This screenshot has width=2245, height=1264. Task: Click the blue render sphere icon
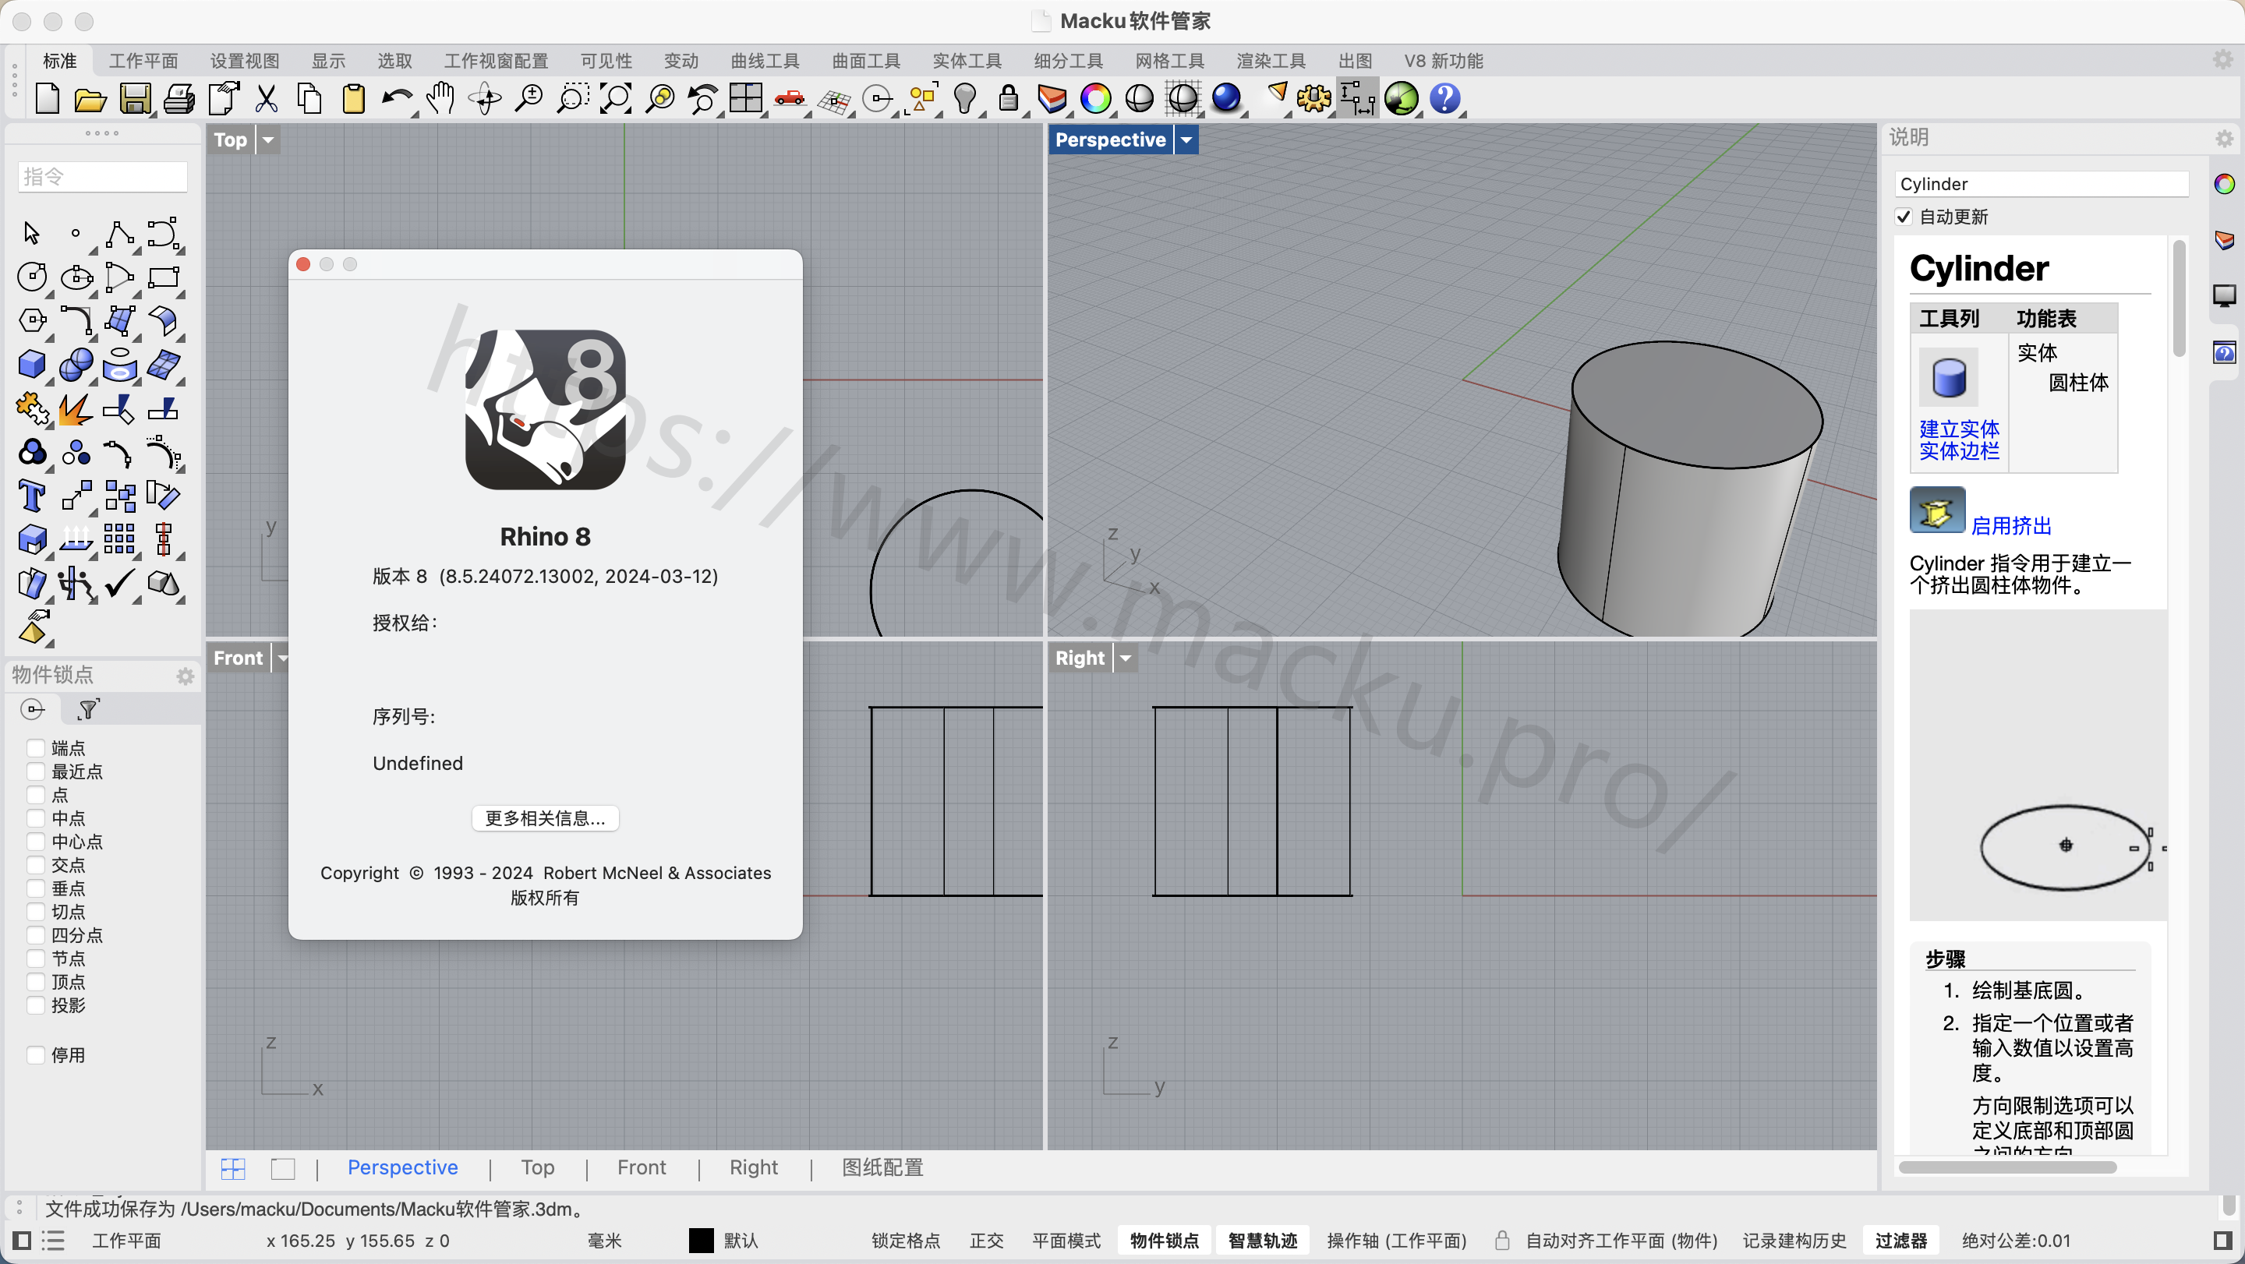1226,98
